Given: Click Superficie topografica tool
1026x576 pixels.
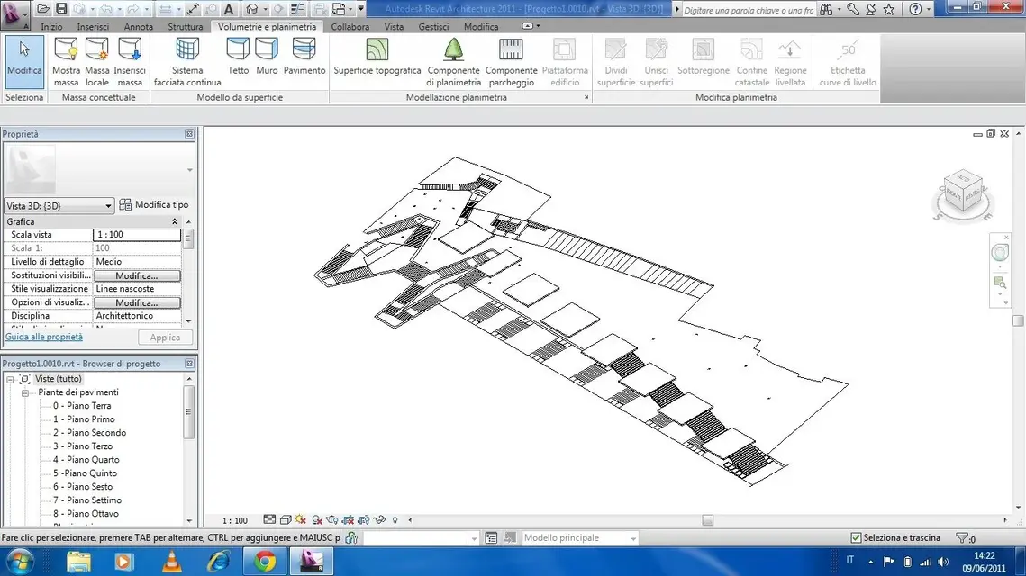Looking at the screenshot, I should [377, 56].
